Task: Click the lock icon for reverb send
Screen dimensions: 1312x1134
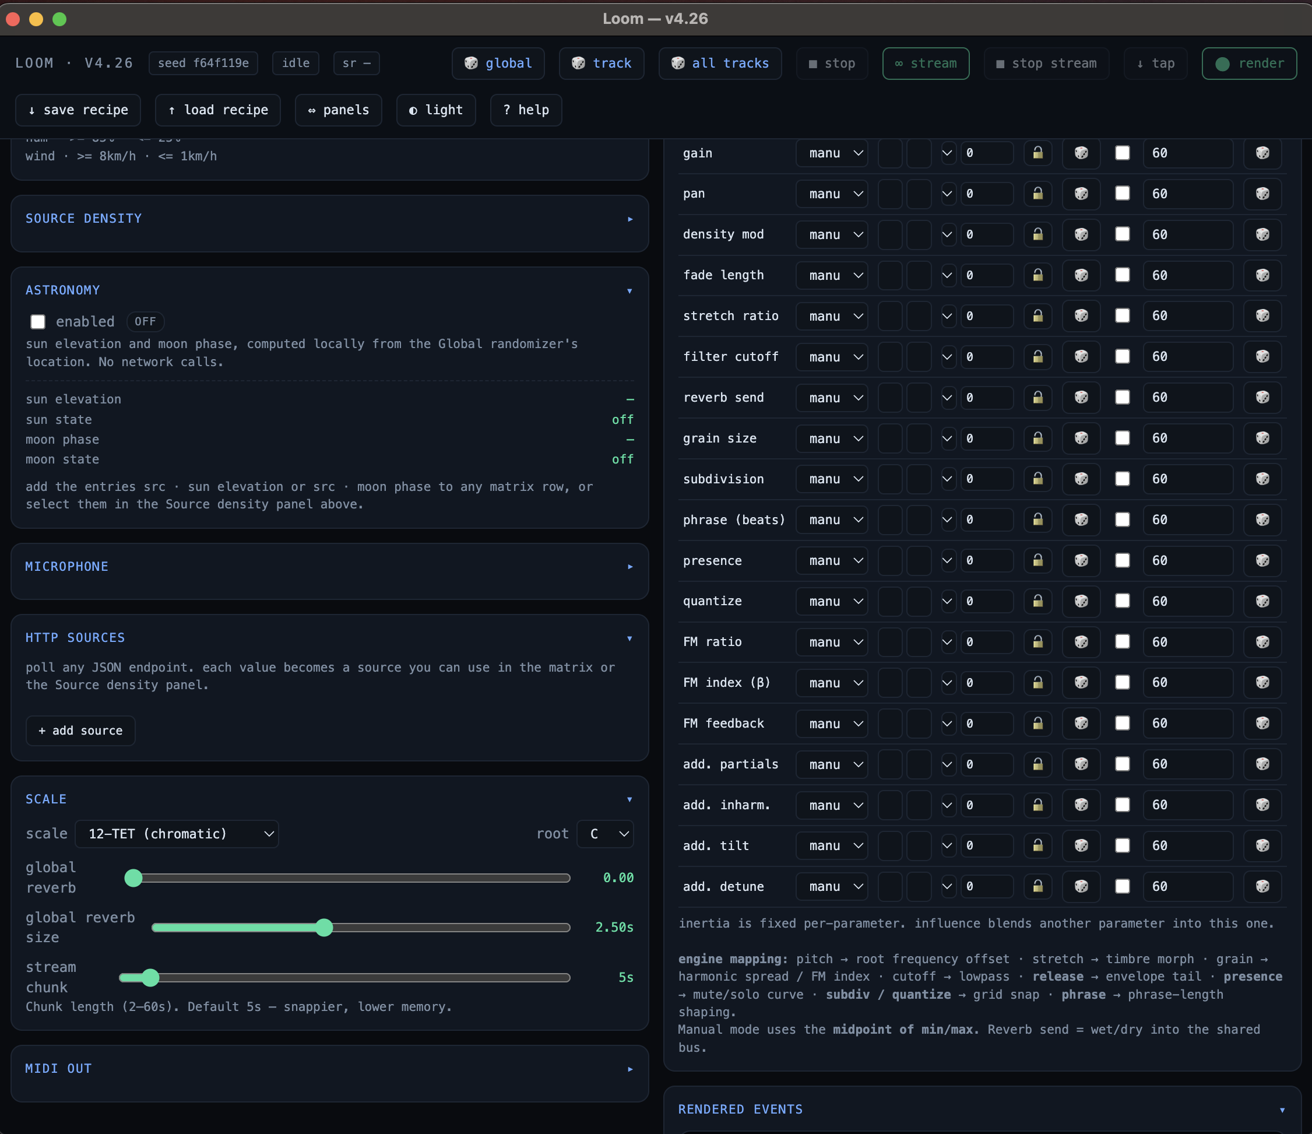Action: click(x=1038, y=397)
